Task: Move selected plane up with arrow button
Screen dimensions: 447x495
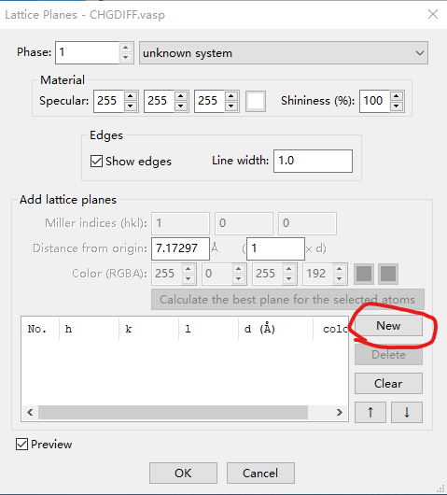Action: point(370,412)
